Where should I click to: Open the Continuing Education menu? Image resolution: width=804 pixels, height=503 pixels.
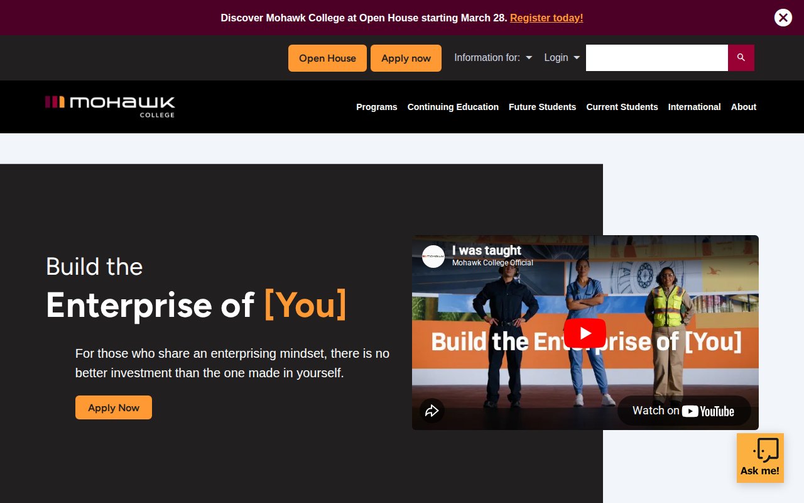tap(453, 107)
